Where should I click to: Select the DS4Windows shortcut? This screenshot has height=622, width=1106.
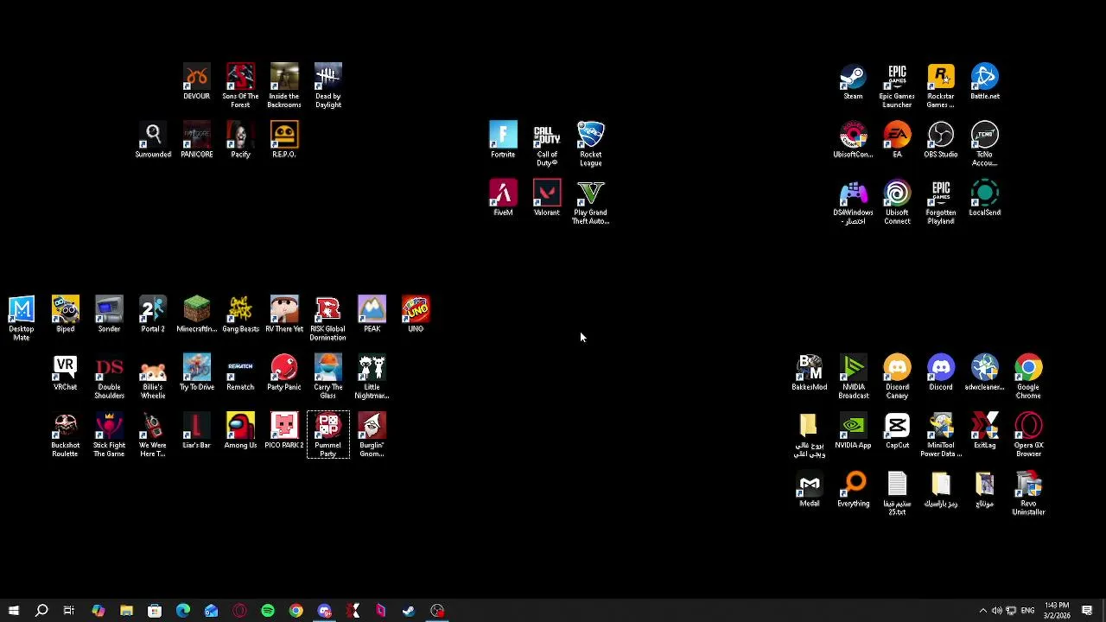coord(853,202)
